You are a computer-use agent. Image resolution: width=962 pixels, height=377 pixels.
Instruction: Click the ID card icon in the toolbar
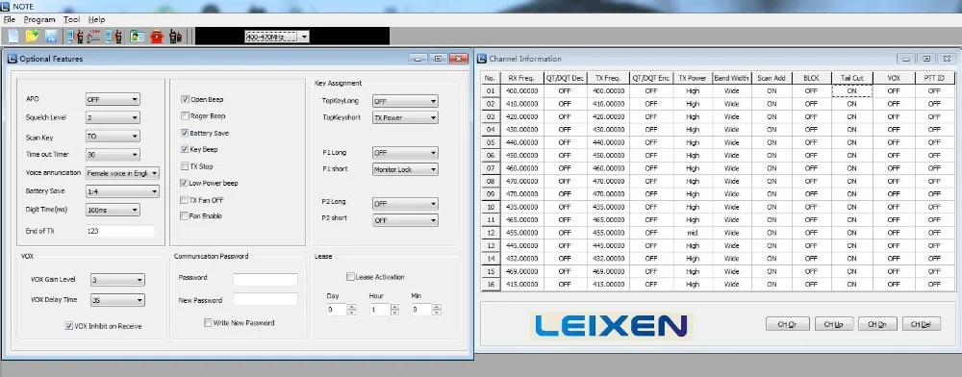137,37
